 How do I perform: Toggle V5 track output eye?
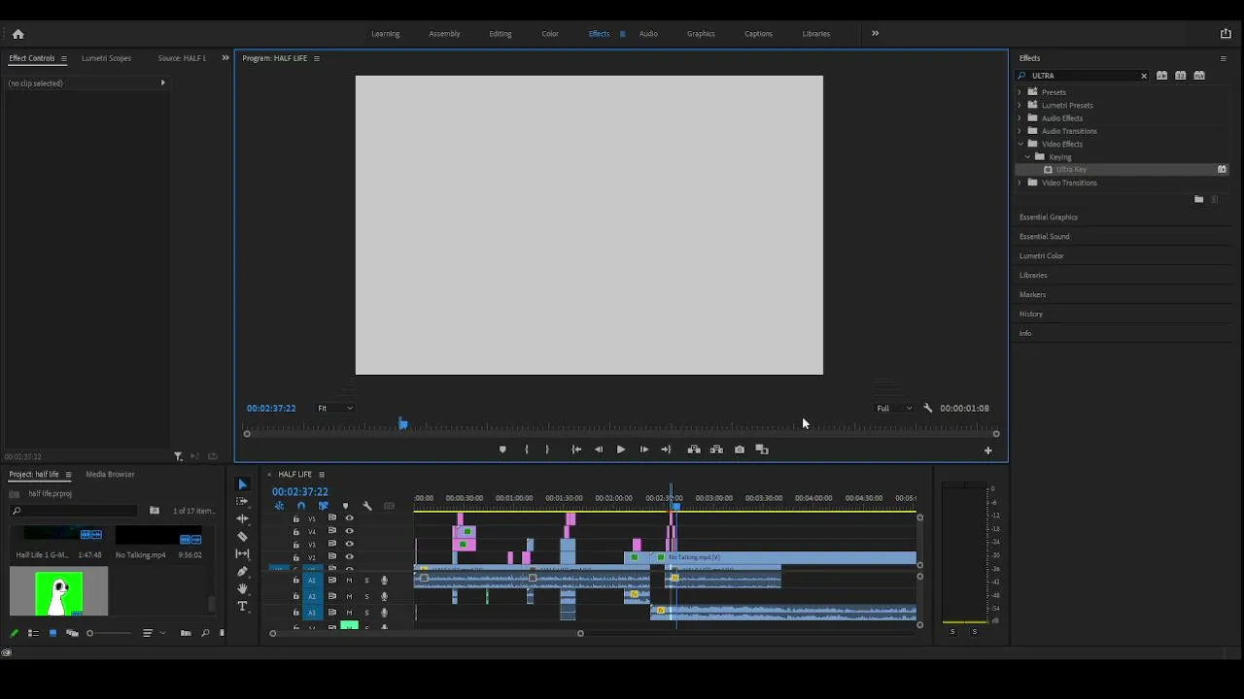click(350, 518)
